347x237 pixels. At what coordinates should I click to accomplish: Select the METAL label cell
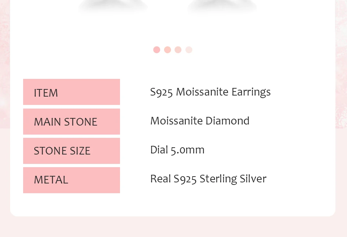72,180
